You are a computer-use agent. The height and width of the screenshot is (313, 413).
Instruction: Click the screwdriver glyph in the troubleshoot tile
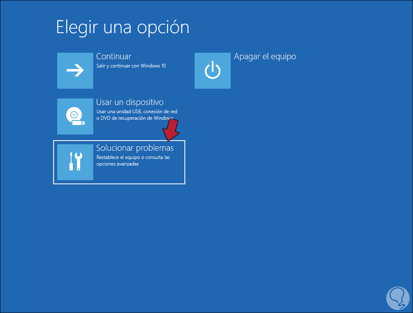point(71,161)
